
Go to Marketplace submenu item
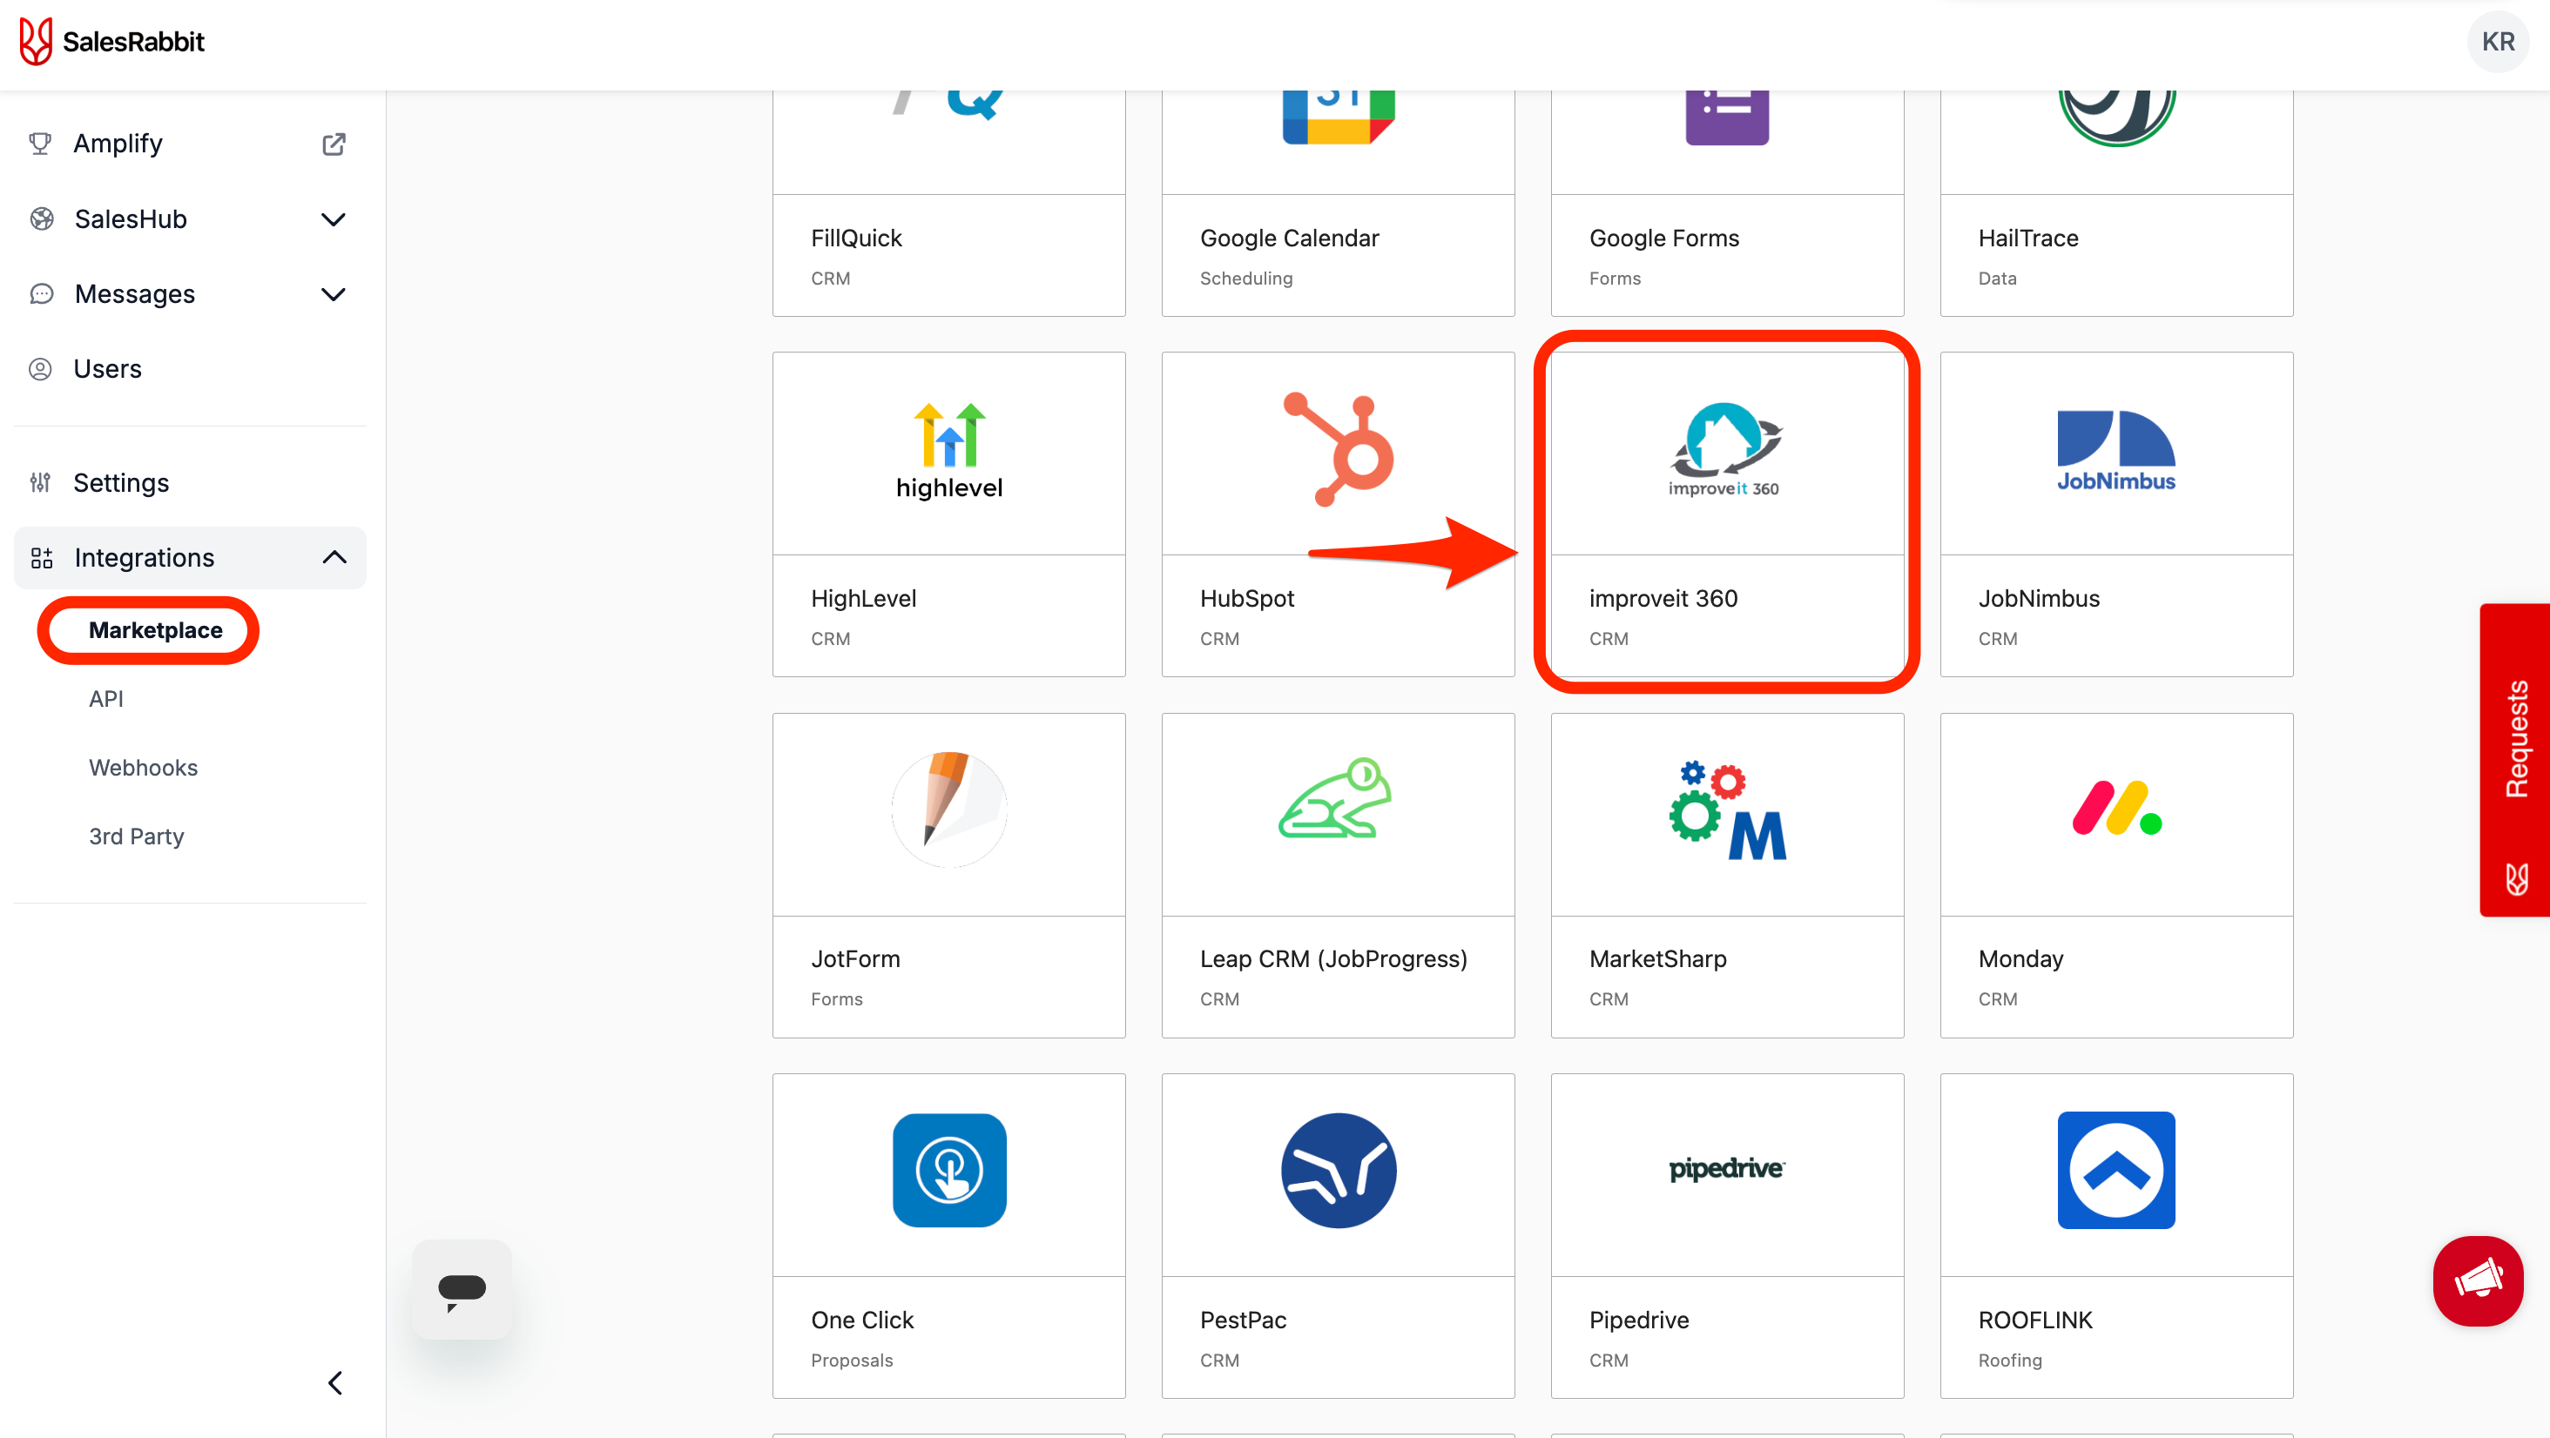[155, 630]
